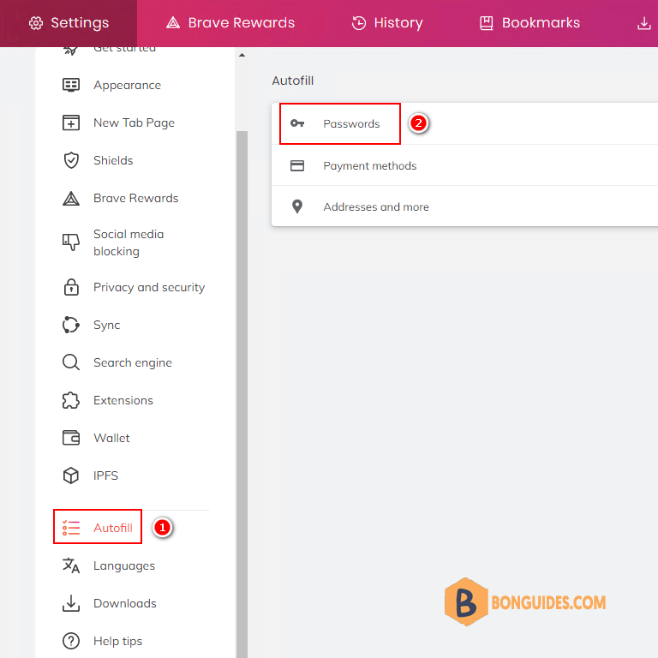
Task: Open the downloads icon in top bar
Action: point(643,23)
